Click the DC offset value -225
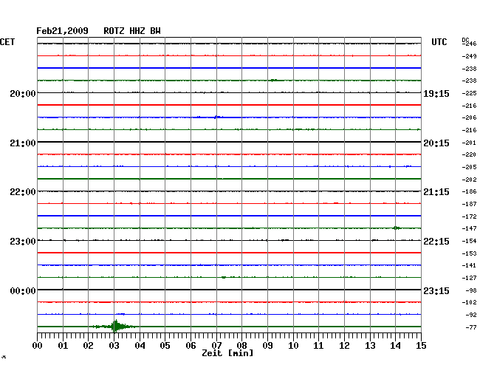Image resolution: width=480 pixels, height=365 pixels. (469, 93)
